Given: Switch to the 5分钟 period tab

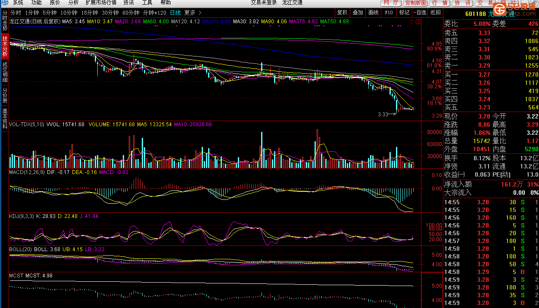Looking at the screenshot, I should point(50,13).
